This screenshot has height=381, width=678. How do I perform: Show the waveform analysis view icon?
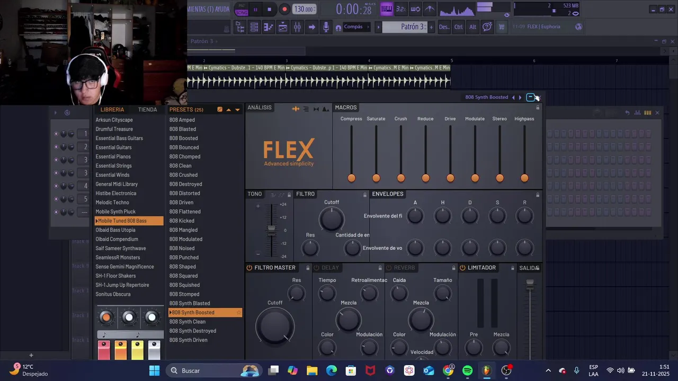296,109
